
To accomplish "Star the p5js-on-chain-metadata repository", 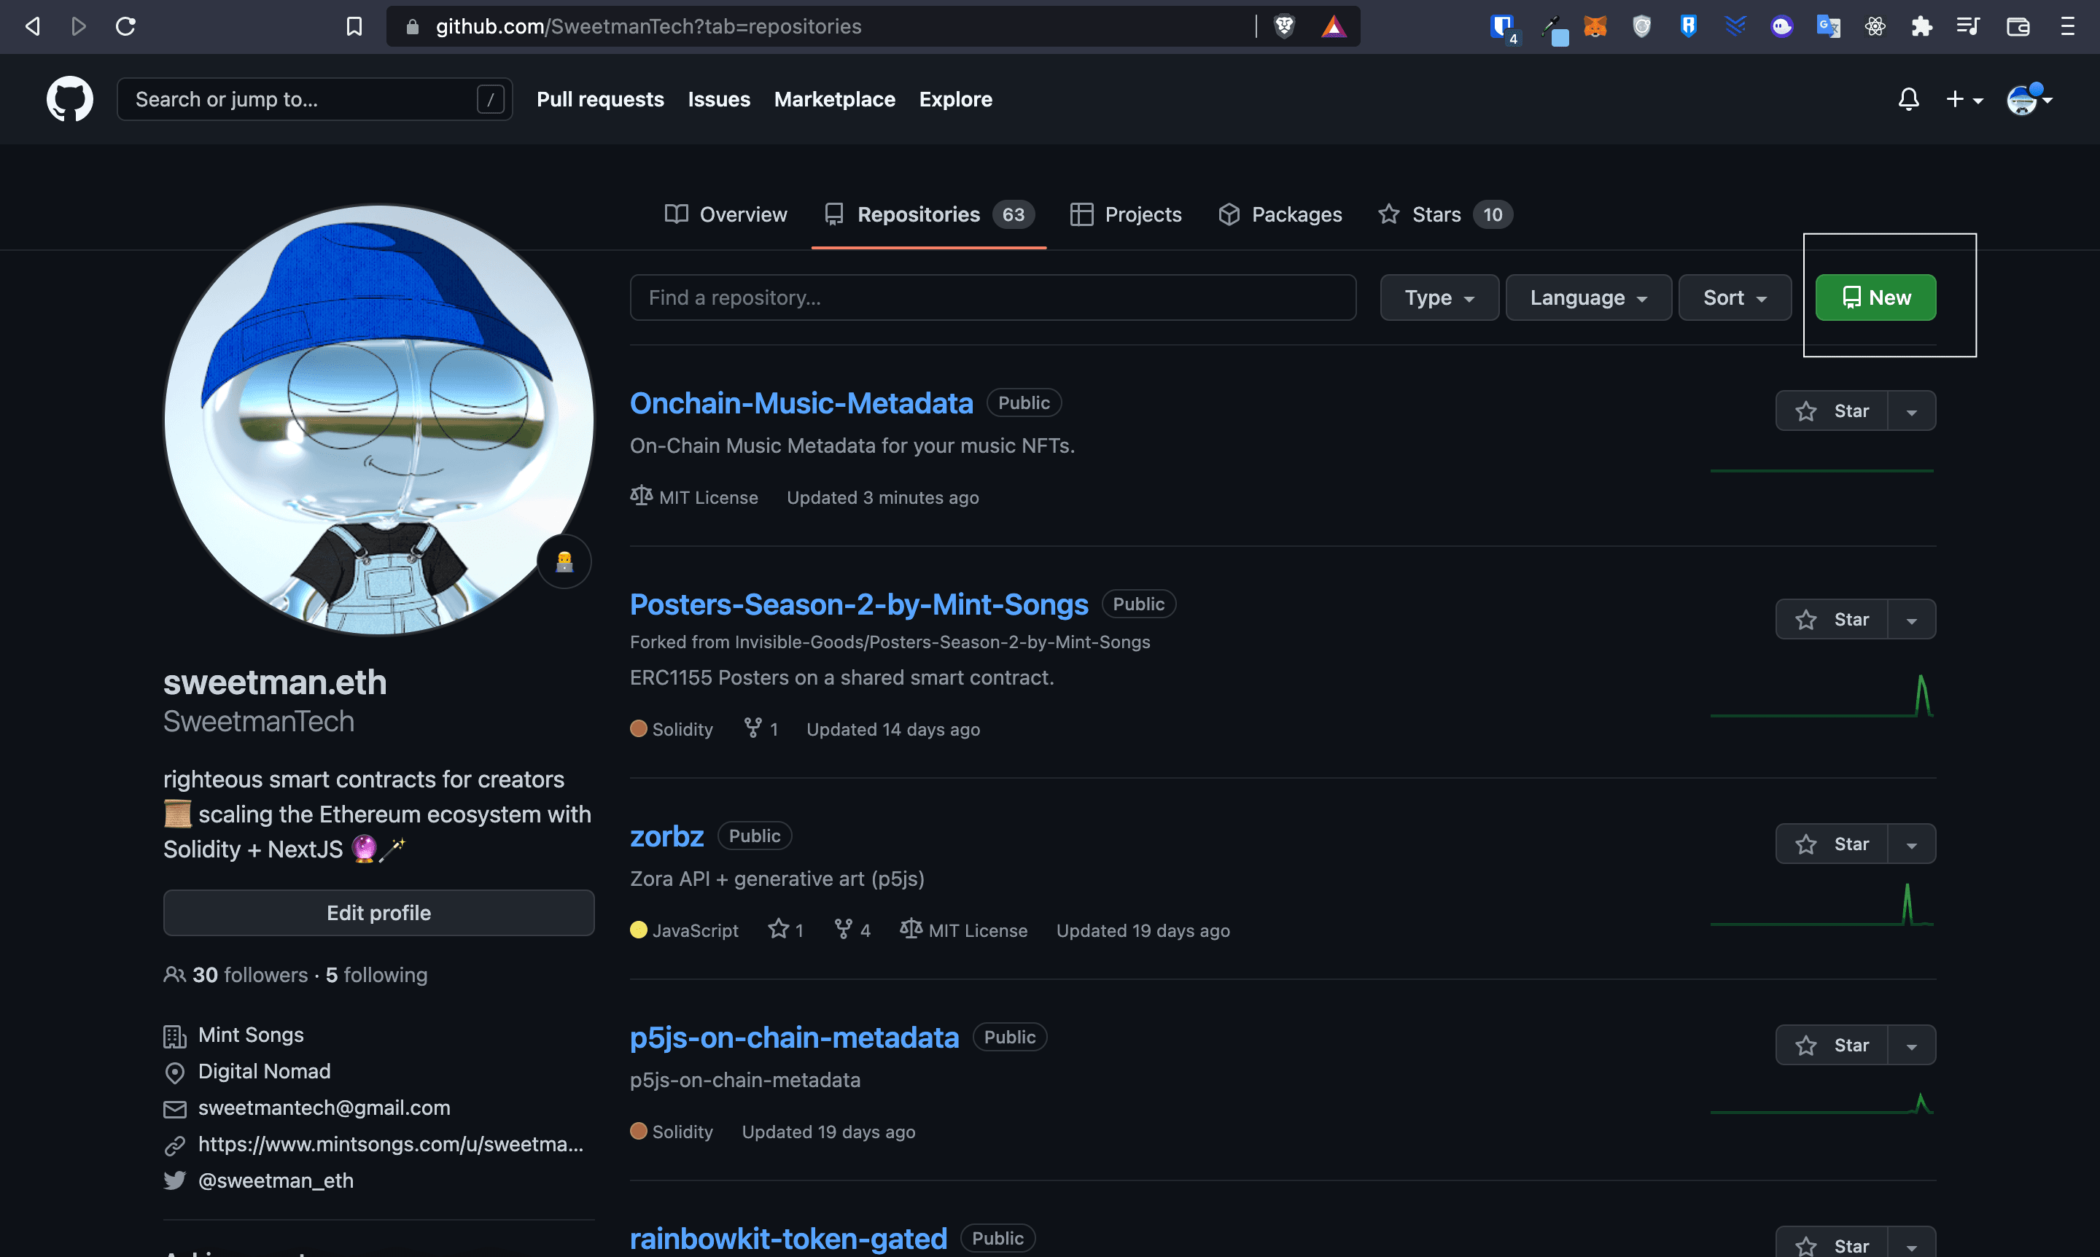I will (1832, 1046).
